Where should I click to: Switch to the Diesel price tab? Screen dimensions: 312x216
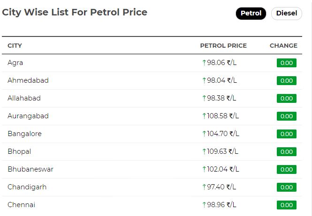[x=287, y=13]
